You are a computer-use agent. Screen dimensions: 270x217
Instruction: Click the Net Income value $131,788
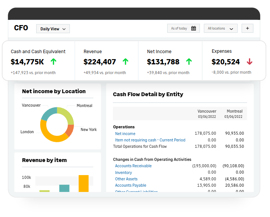click(163, 62)
